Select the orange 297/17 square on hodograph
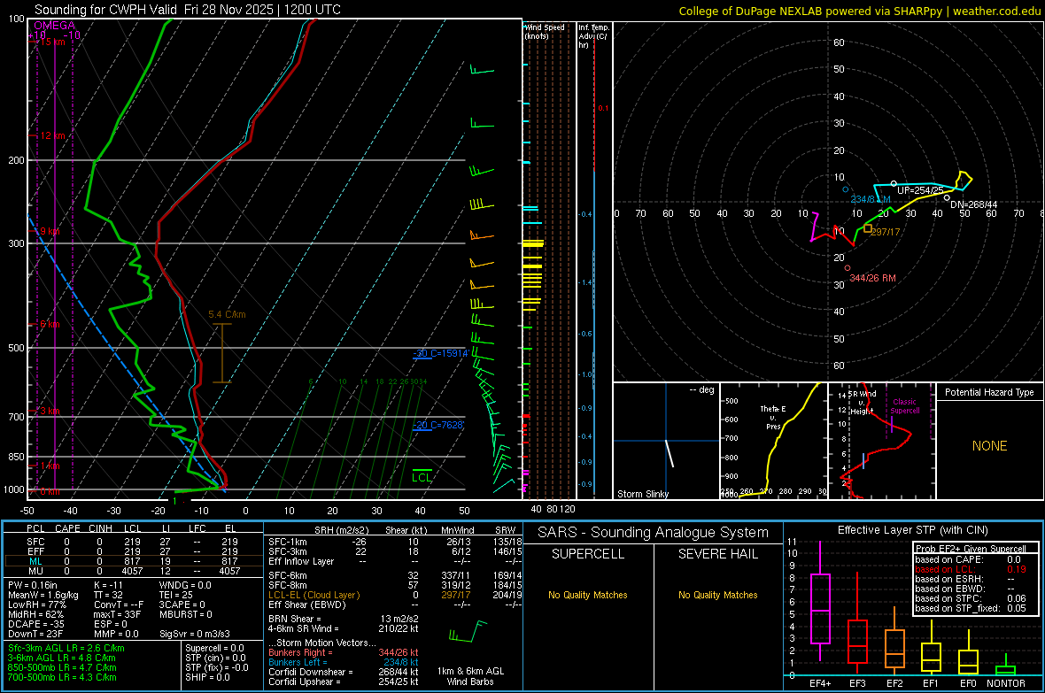Viewport: 1045px width, 693px height. (868, 228)
